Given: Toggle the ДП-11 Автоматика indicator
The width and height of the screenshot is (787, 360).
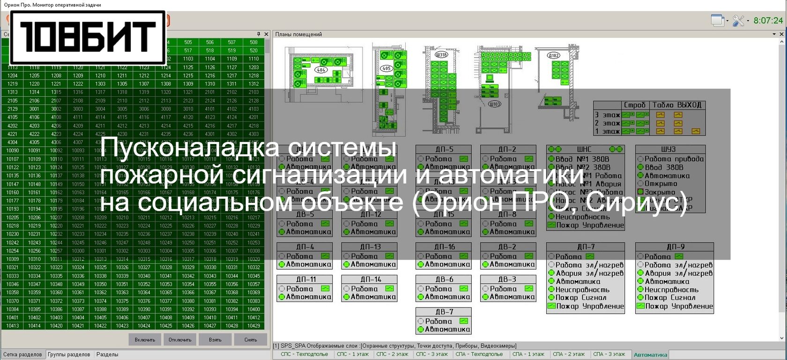Looking at the screenshot, I should (x=282, y=297).
